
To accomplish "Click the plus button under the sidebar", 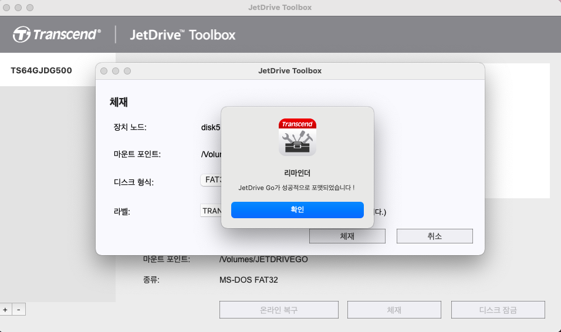I will 5,310.
